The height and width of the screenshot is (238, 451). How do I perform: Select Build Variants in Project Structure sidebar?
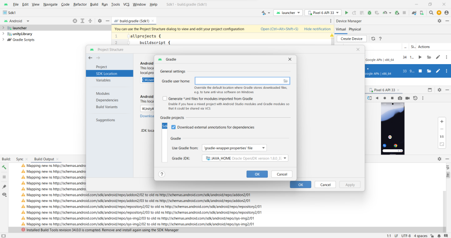click(x=107, y=107)
